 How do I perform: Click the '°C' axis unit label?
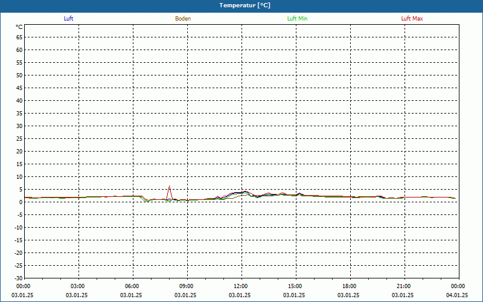click(x=19, y=27)
